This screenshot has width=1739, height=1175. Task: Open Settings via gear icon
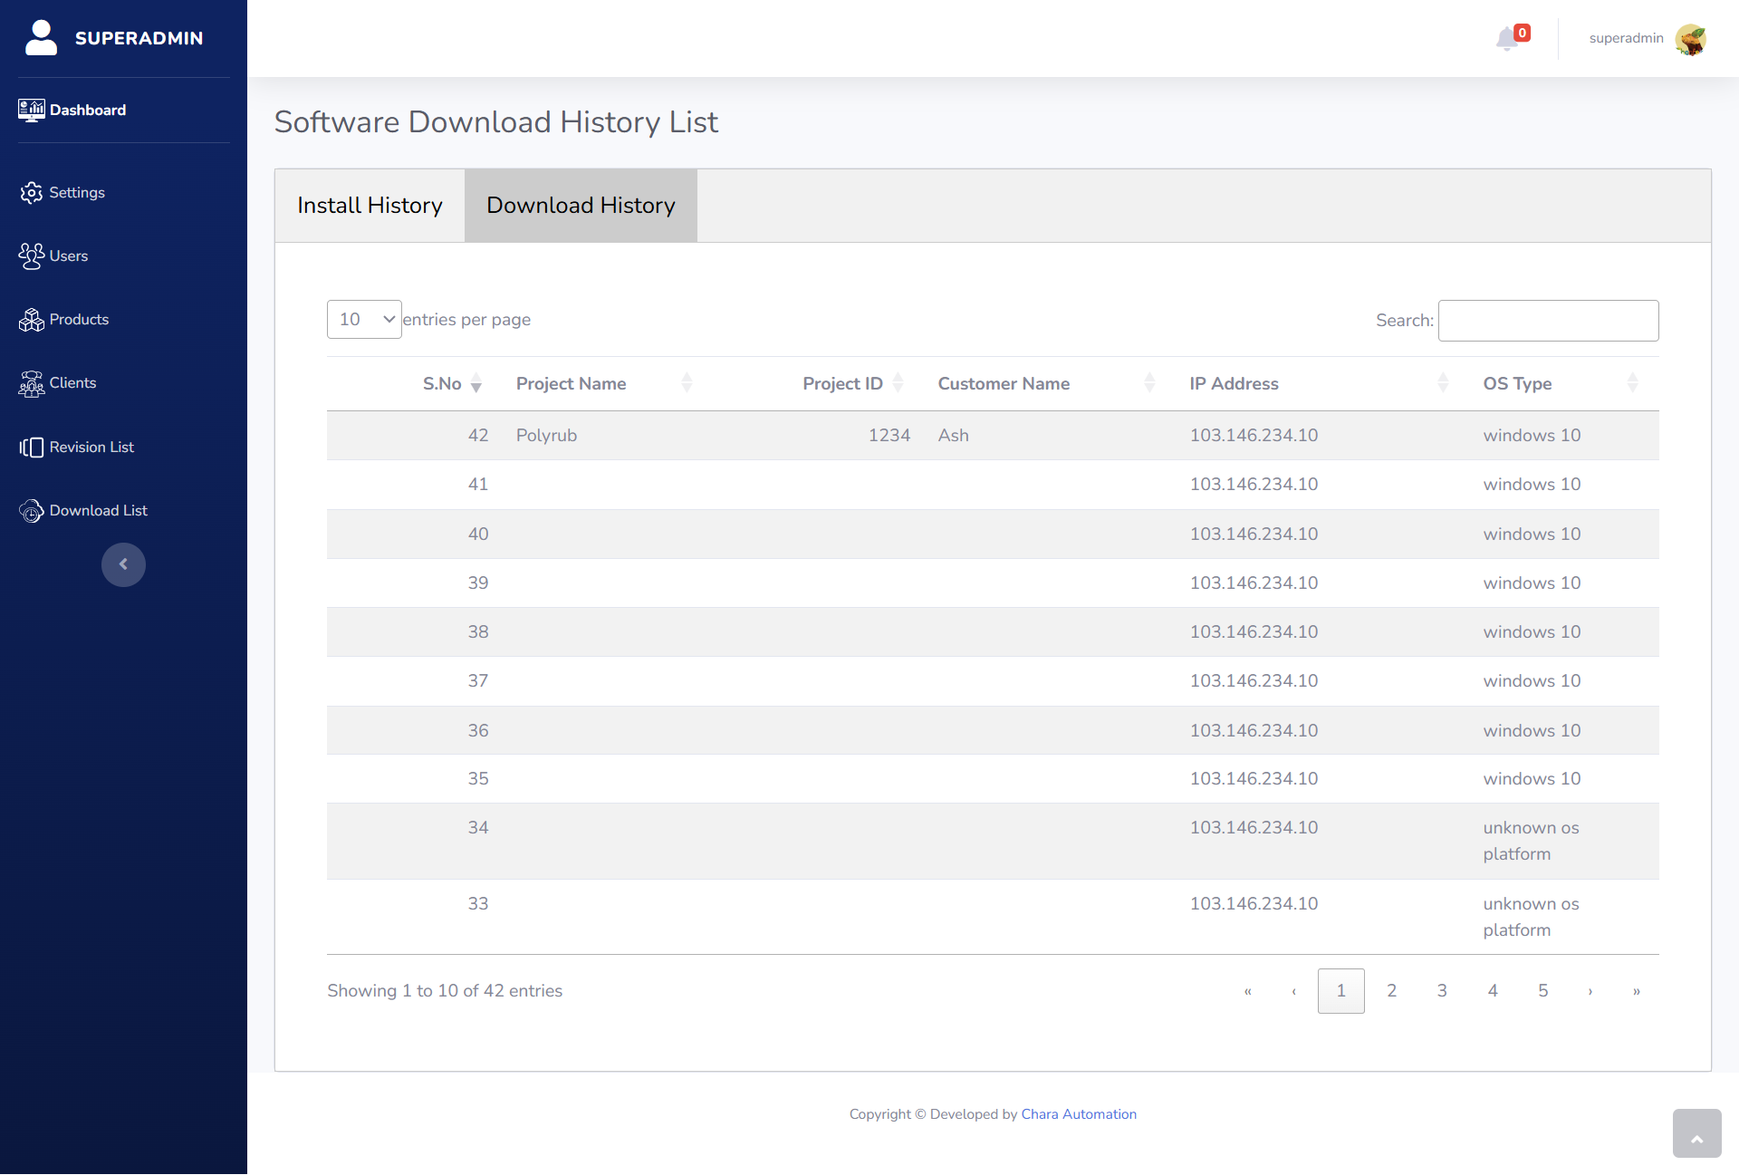pos(31,193)
